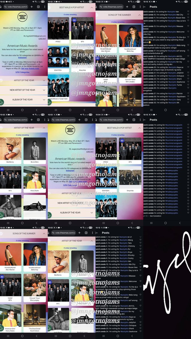Tap Android Back button under #malekpopbts posts
The height and width of the screenshot is (339, 191).
click(180, 223)
